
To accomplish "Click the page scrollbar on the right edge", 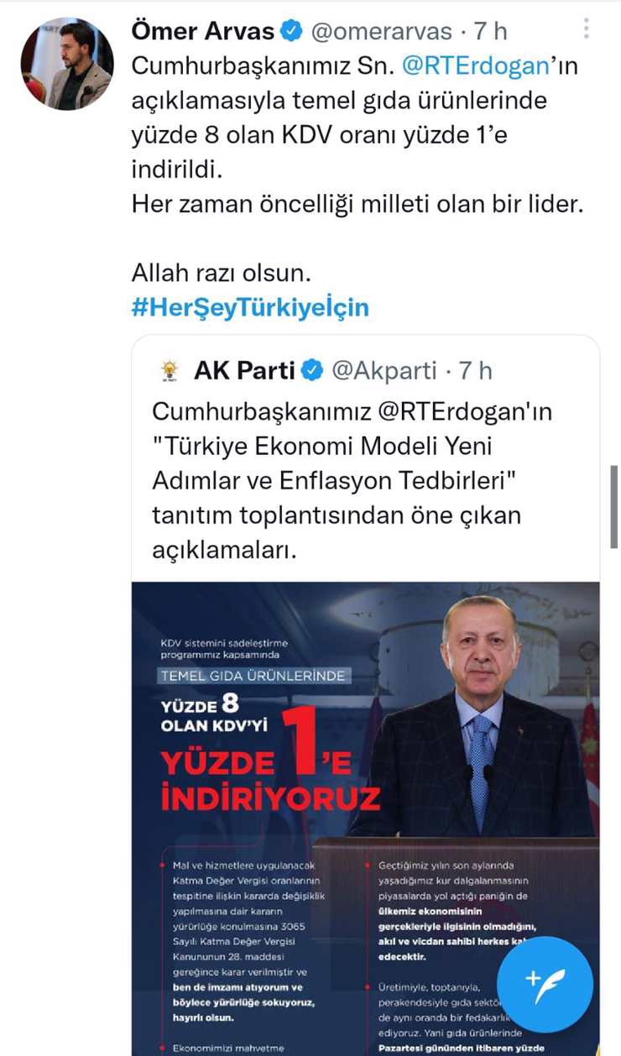I will [x=614, y=507].
